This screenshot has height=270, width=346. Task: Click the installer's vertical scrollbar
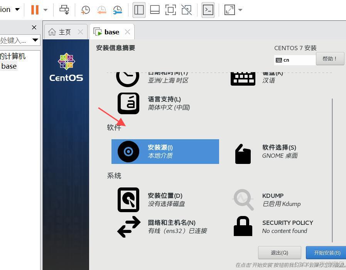pyautogui.click(x=332, y=170)
